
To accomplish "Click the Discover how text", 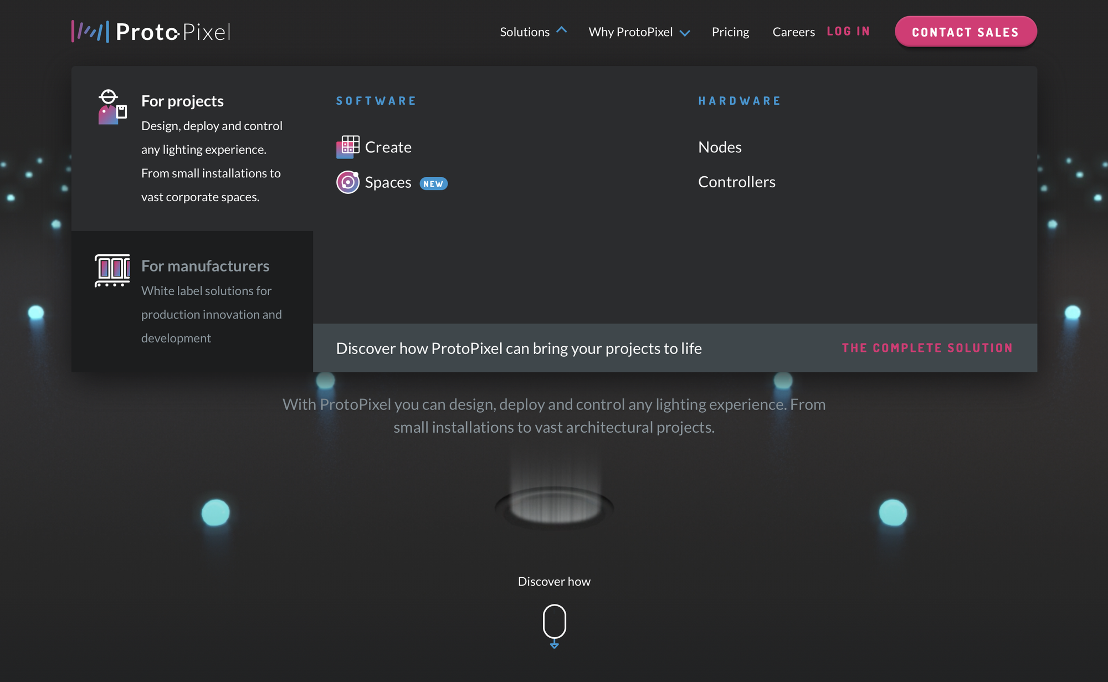I will tap(554, 581).
